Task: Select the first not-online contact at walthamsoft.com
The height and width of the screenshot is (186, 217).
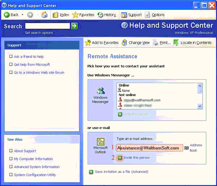Action: click(x=139, y=100)
